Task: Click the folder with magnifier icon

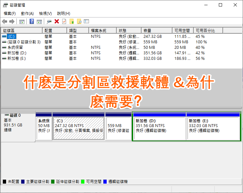Action: tap(79, 21)
